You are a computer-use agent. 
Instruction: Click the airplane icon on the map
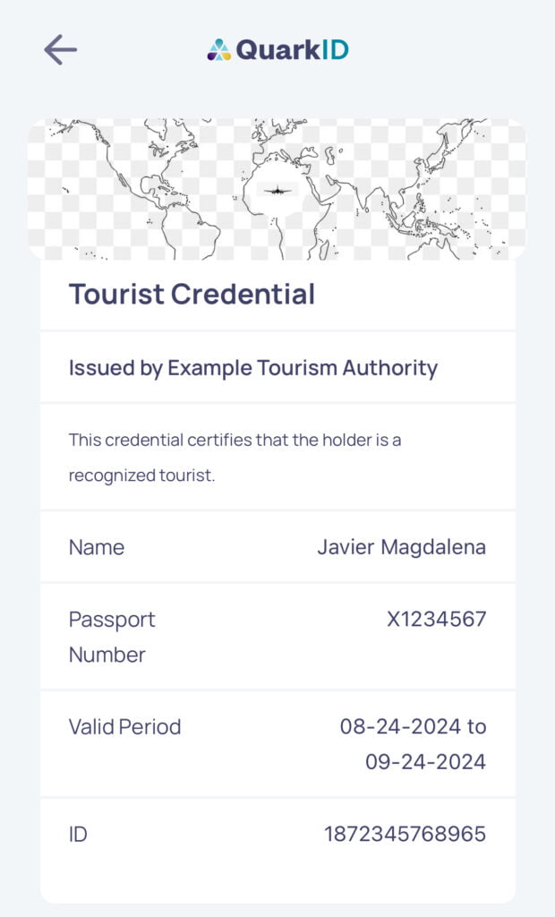pos(278,190)
